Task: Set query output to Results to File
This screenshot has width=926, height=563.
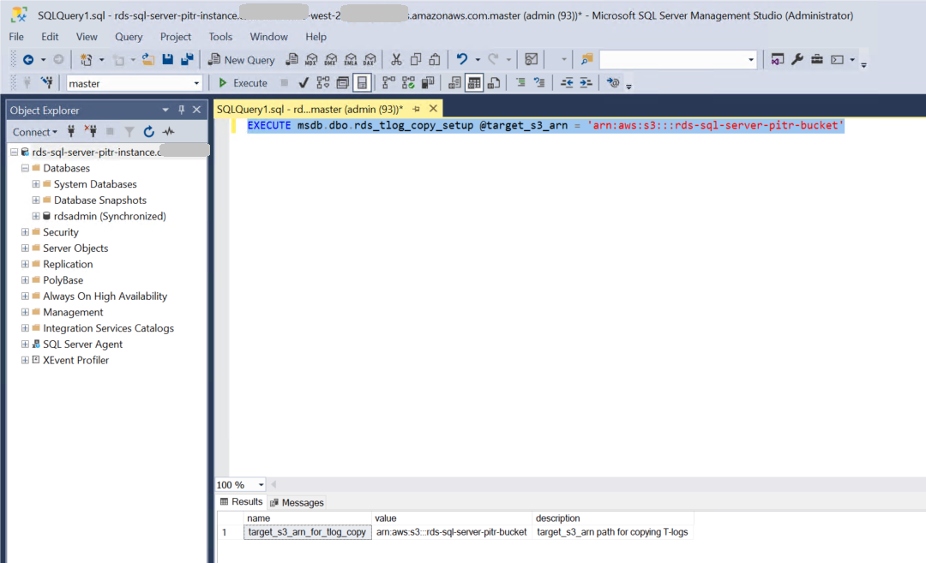Action: 495,82
